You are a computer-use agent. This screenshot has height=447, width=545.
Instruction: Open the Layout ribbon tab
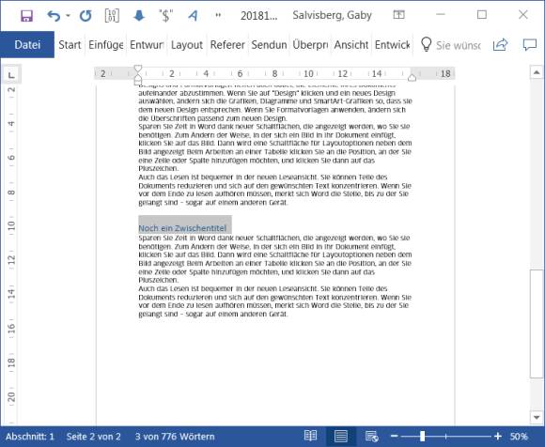coord(187,45)
